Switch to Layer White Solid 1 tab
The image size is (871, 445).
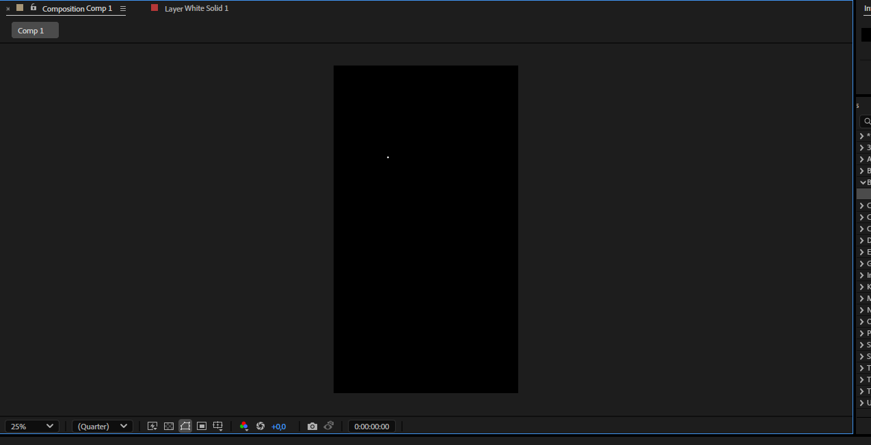tap(197, 8)
